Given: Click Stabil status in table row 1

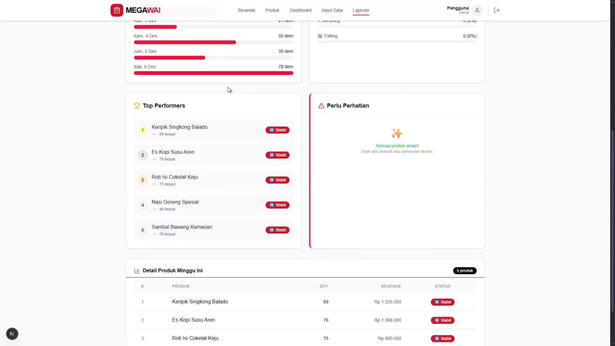Looking at the screenshot, I should pyautogui.click(x=442, y=302).
